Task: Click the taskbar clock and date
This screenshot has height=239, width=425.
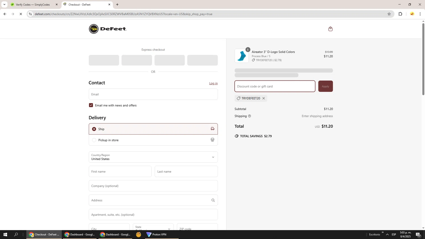Action: click(405, 234)
